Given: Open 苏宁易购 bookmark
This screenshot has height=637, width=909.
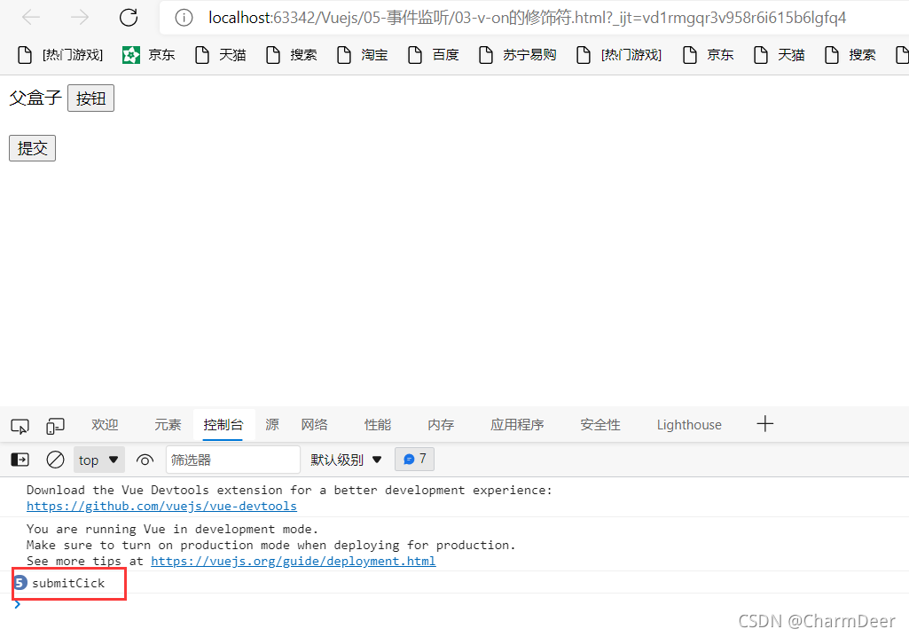Looking at the screenshot, I should [x=518, y=55].
